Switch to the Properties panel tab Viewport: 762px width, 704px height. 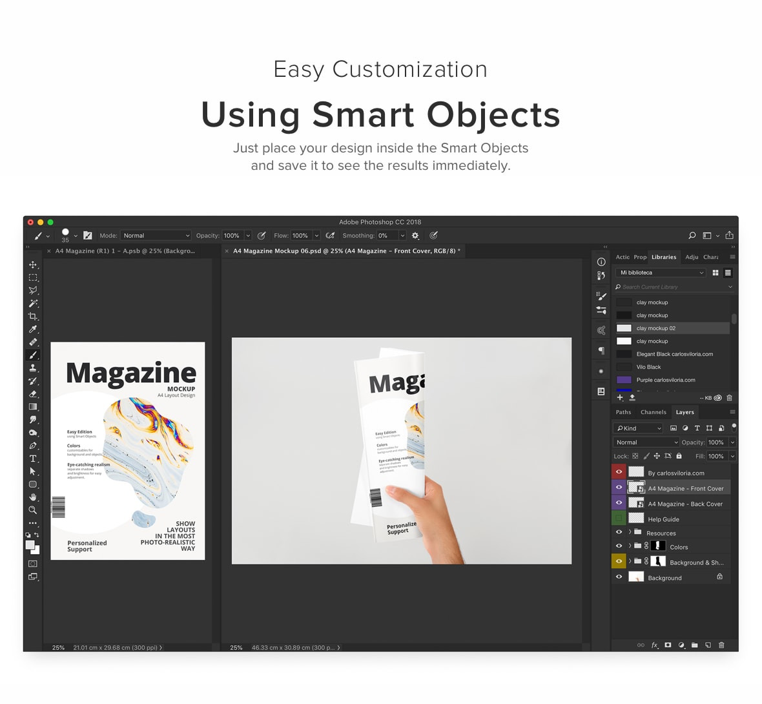640,257
